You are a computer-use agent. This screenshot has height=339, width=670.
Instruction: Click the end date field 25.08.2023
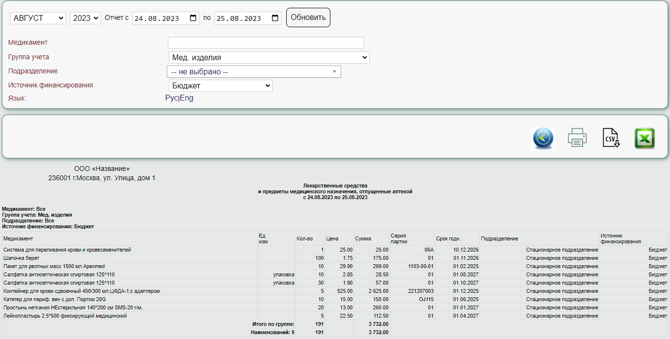point(239,18)
